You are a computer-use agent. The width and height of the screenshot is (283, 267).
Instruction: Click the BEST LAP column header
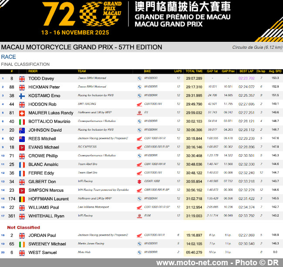246,71
